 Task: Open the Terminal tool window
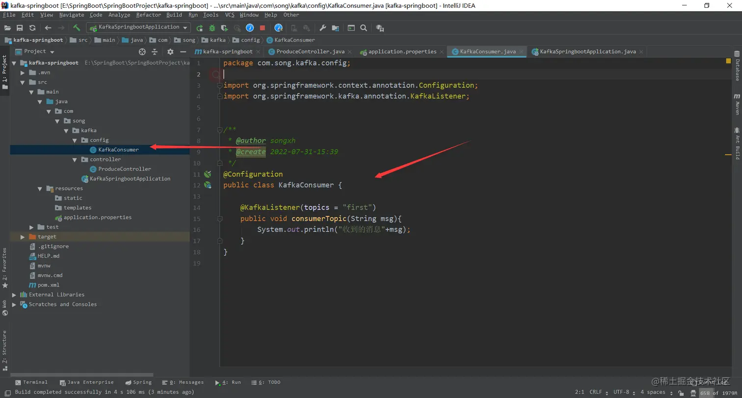(x=31, y=382)
